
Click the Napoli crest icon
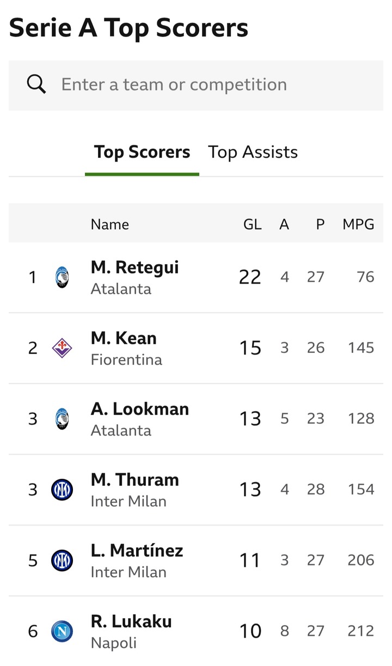point(62,631)
